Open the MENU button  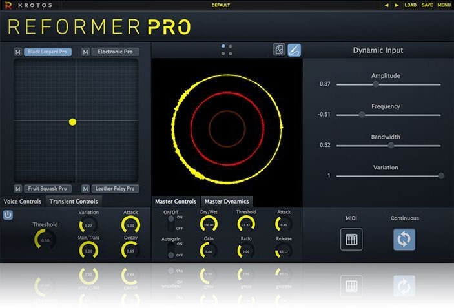click(x=444, y=5)
